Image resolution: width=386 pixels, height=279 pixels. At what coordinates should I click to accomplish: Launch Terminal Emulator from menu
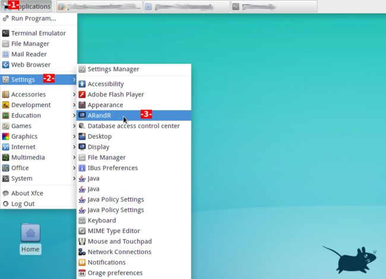[x=38, y=33]
